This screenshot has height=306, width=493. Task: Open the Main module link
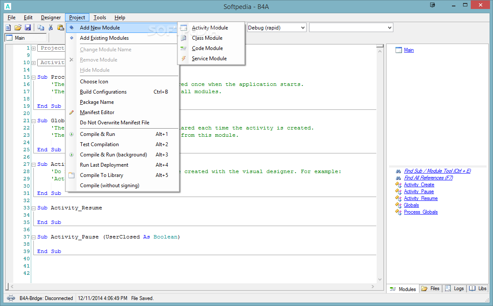pyautogui.click(x=409, y=50)
